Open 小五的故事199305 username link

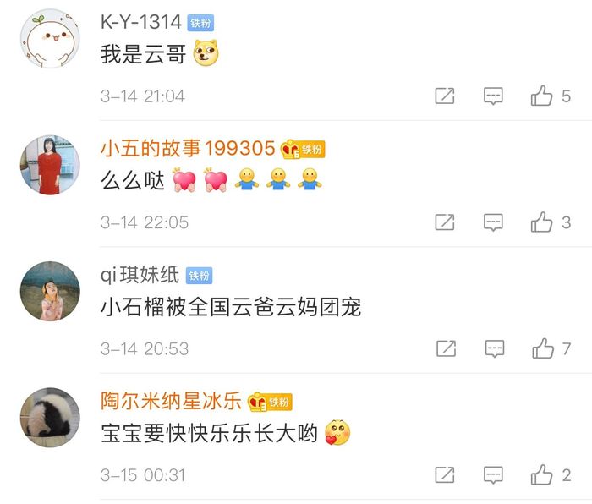point(188,148)
